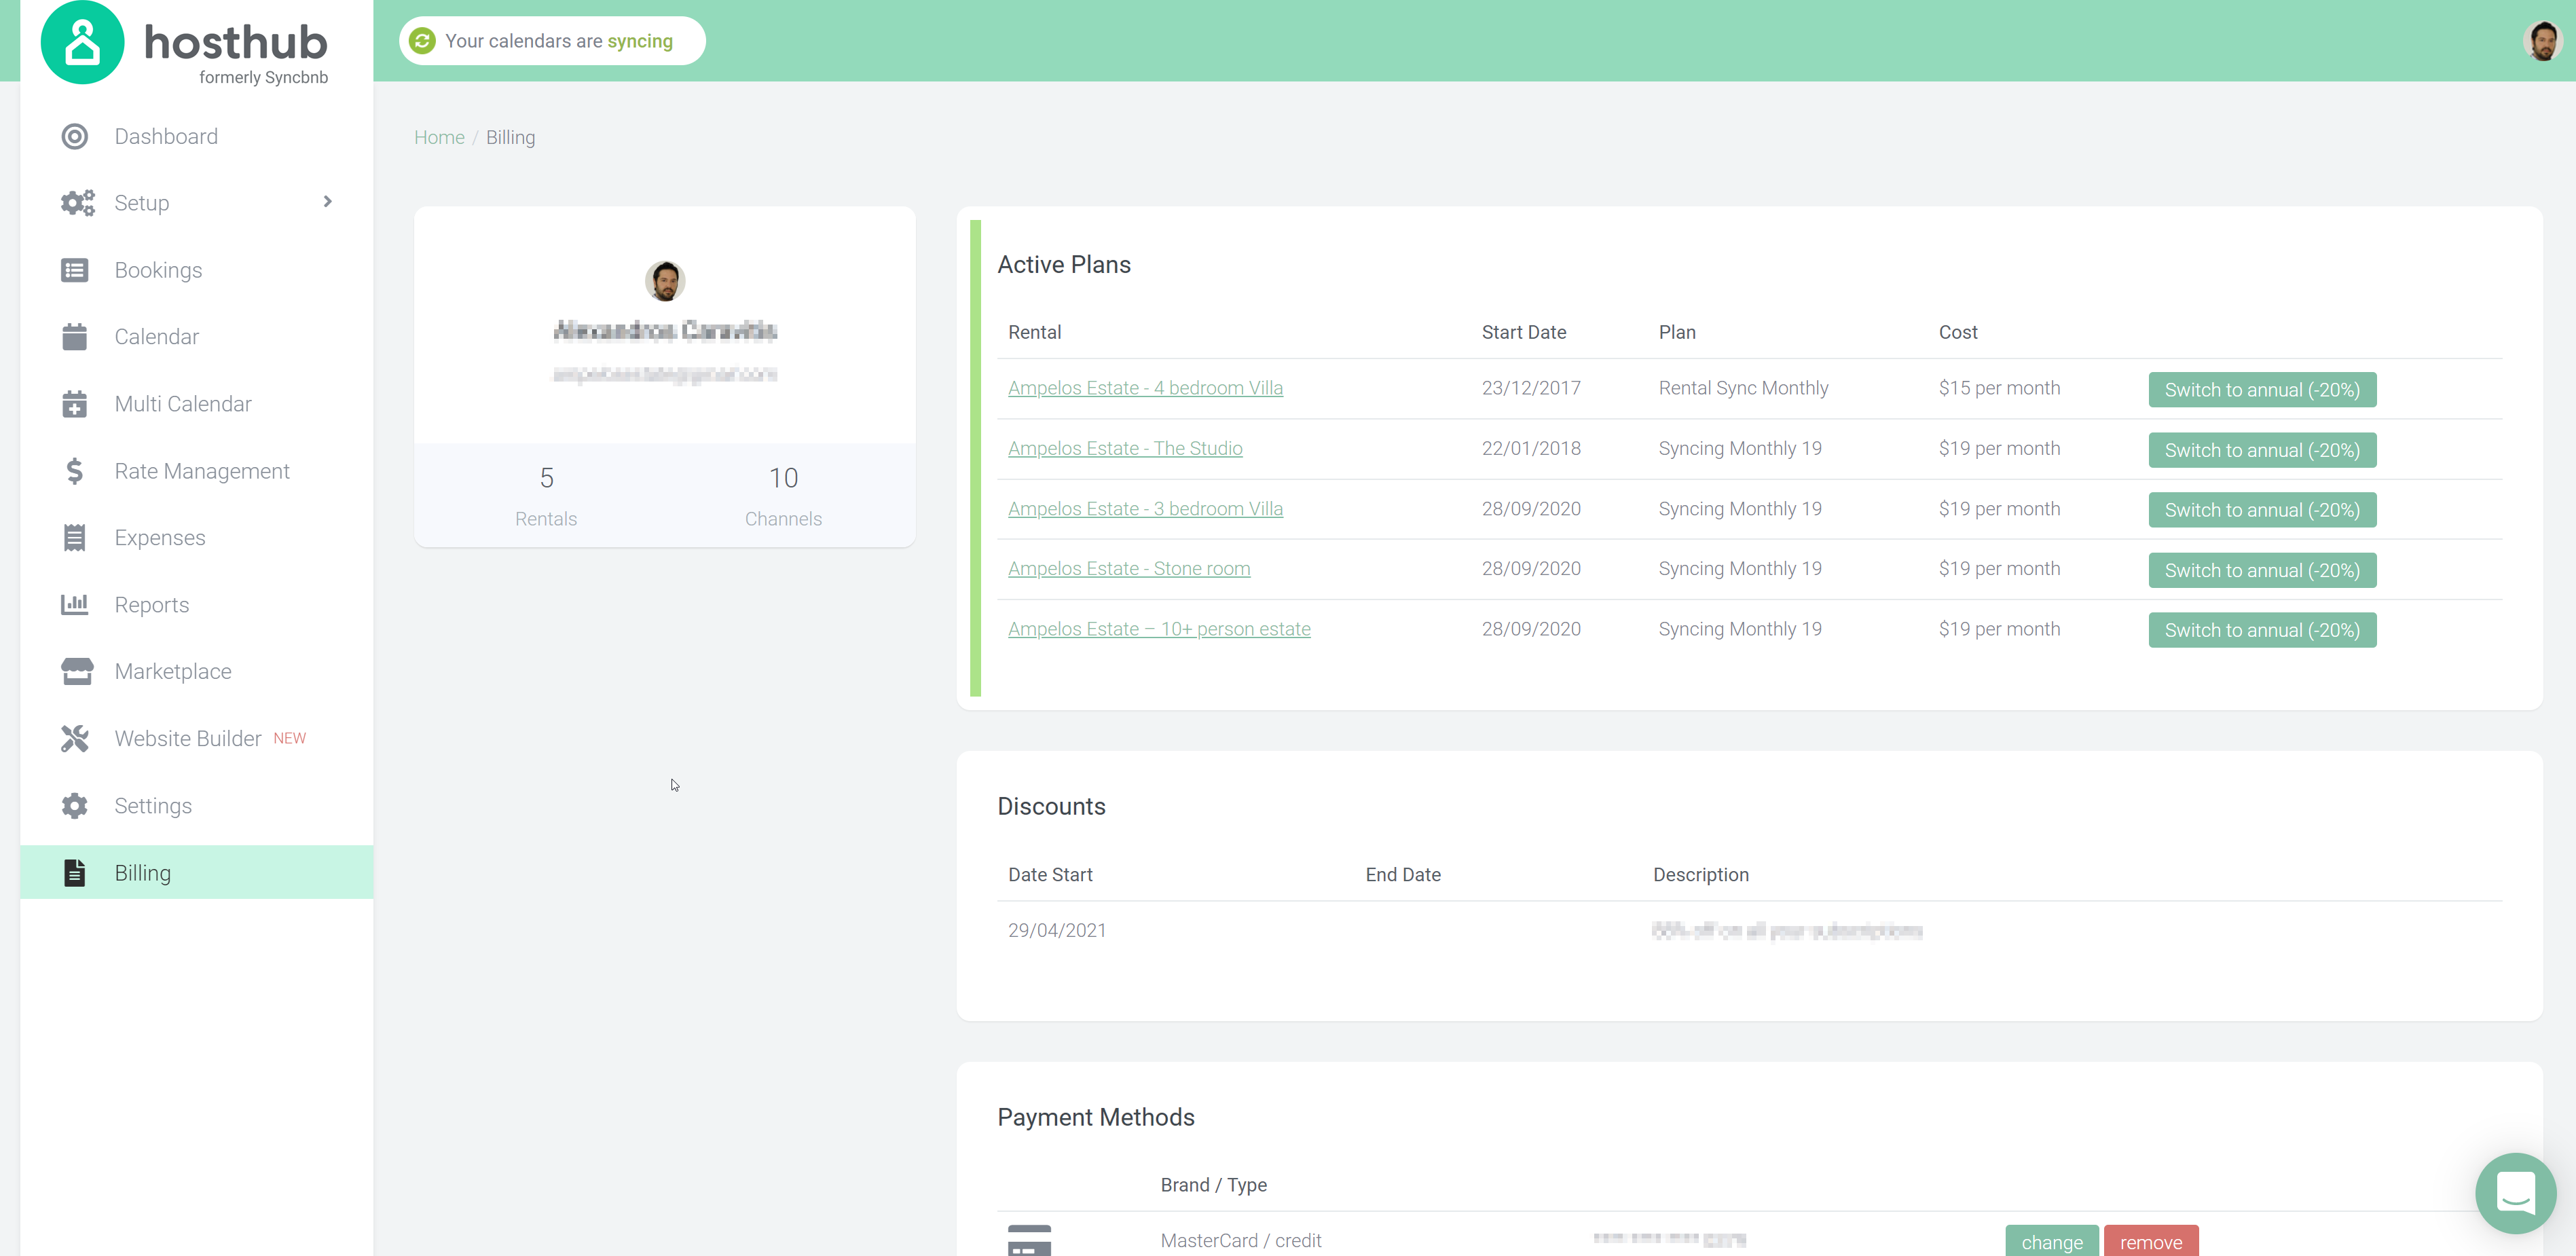Click the change payment method button
Viewport: 2576px width, 1256px height.
(2052, 1241)
